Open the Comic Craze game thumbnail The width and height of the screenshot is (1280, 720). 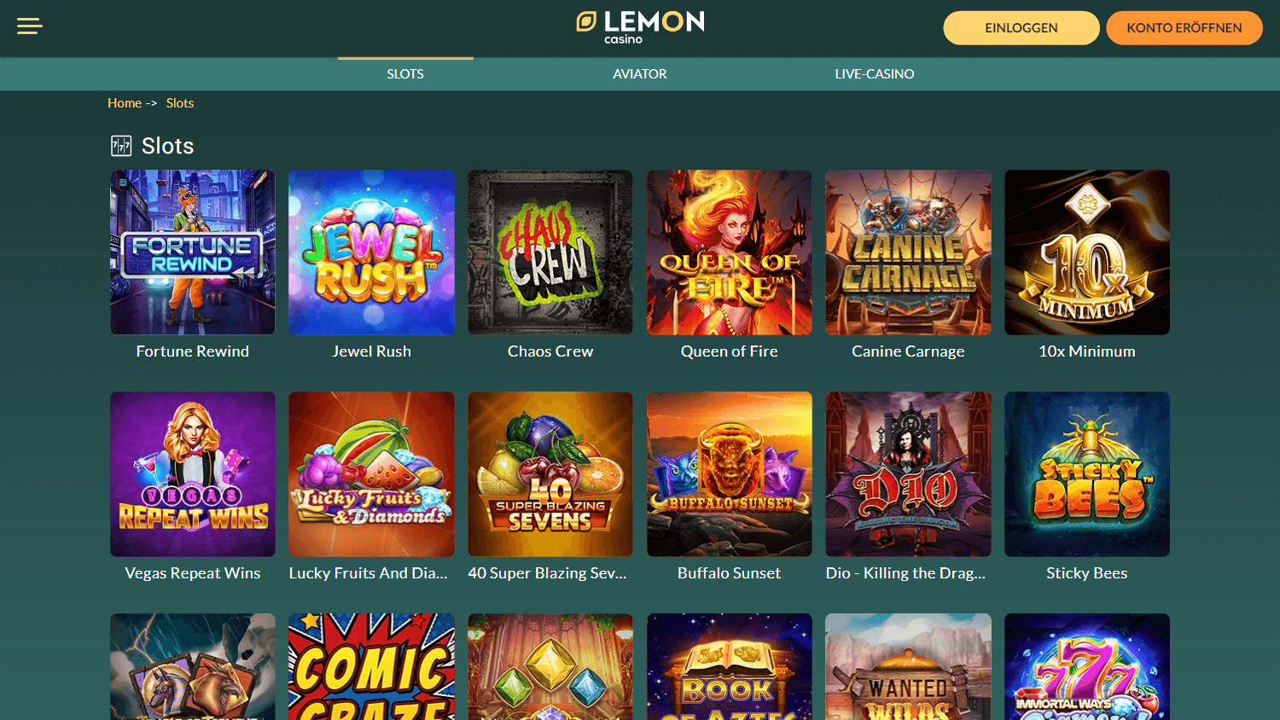[x=371, y=666]
